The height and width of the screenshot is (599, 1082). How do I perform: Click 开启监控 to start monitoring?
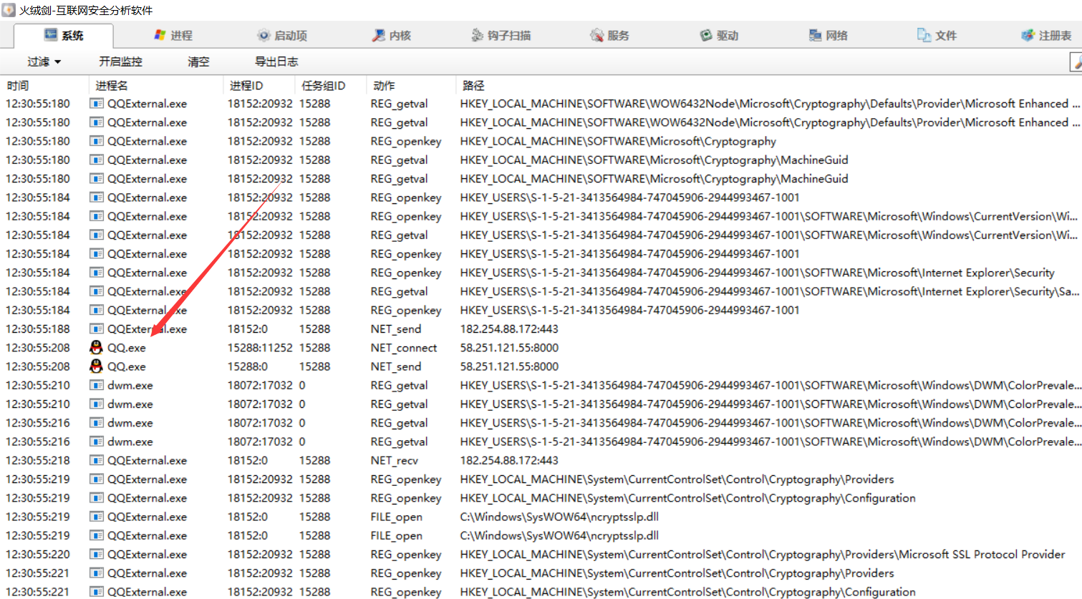pos(120,62)
